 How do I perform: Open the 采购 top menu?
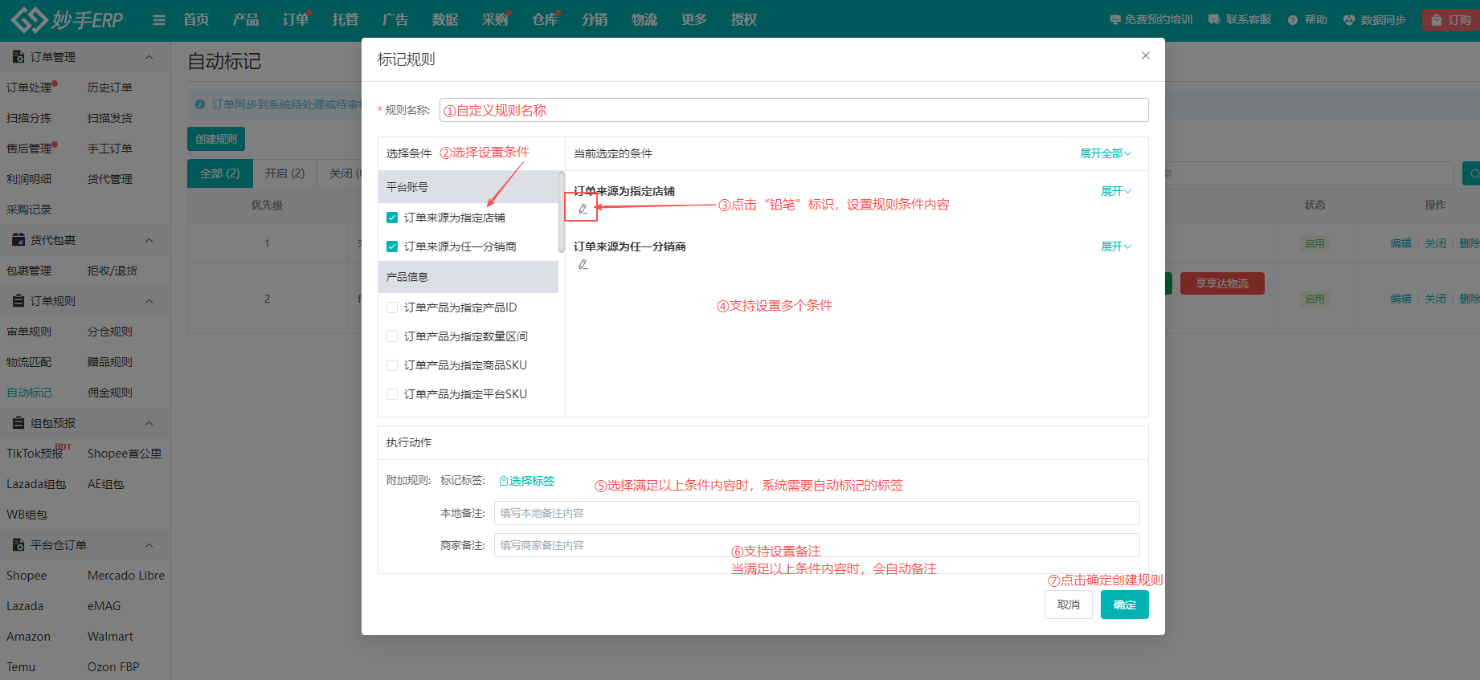point(495,20)
